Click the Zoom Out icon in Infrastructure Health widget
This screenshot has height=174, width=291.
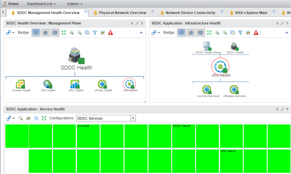tap(225, 33)
